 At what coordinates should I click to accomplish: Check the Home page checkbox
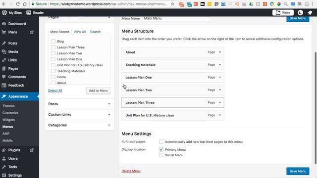click(x=53, y=77)
